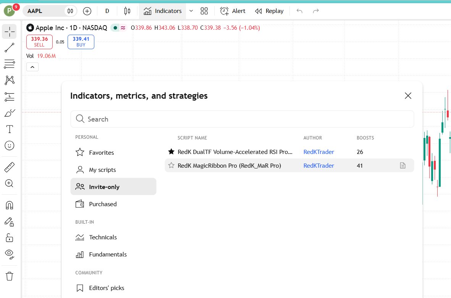
Task: Open the RedKTrader author link for MagicRibbon
Action: point(318,166)
